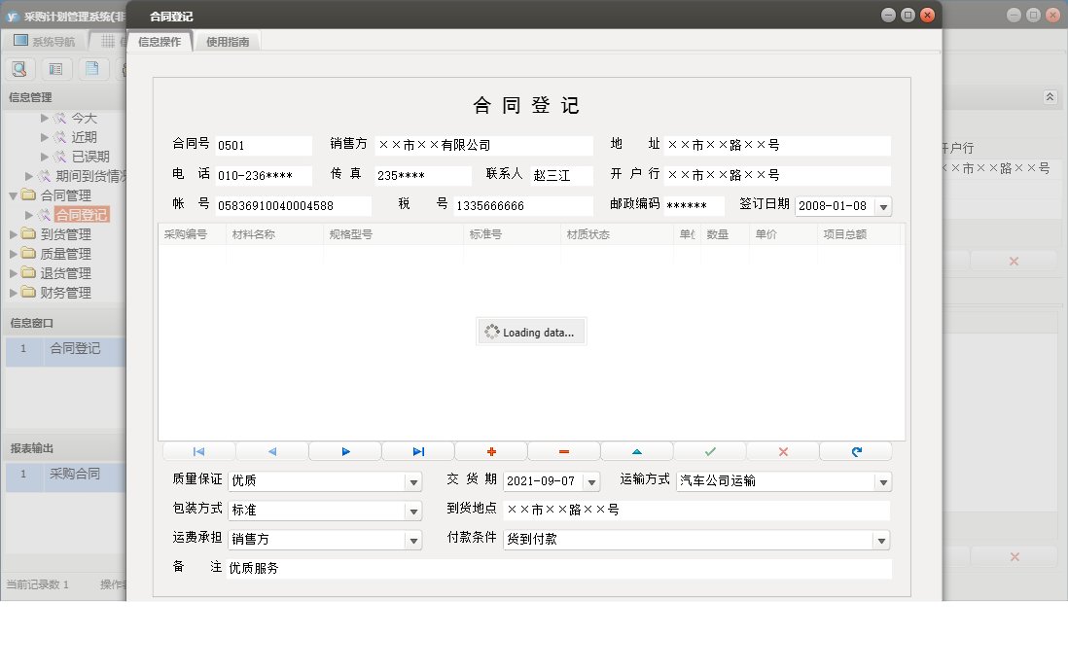Expand the 财务管理 folder
The width and height of the screenshot is (1068, 671).
pyautogui.click(x=14, y=293)
